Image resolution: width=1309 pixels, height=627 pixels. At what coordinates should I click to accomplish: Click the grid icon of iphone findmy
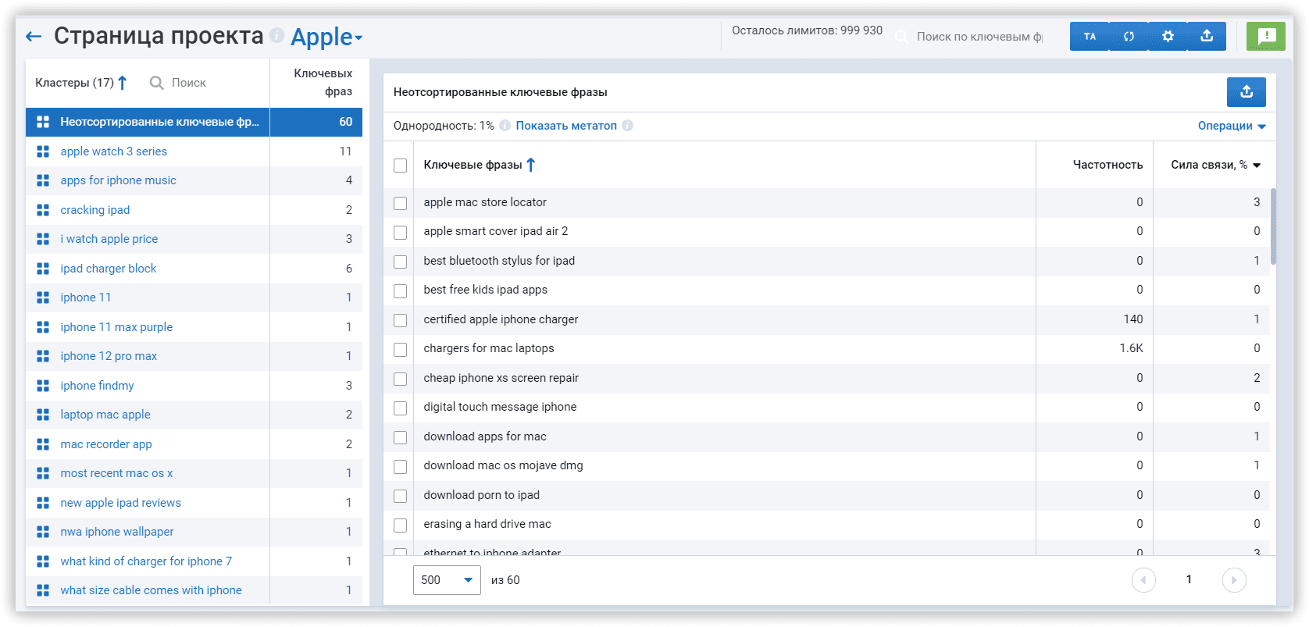pos(43,386)
